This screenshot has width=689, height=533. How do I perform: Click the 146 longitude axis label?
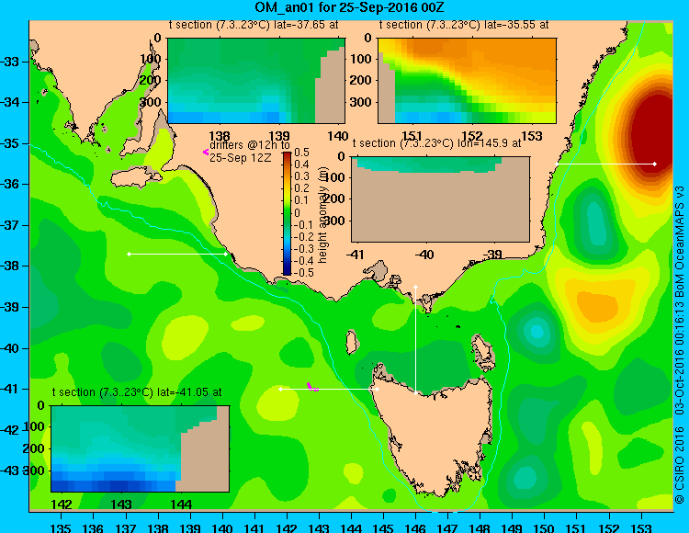click(x=415, y=528)
